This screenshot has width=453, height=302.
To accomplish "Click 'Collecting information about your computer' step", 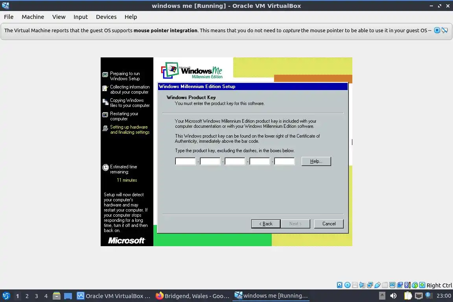I will 126,89.
